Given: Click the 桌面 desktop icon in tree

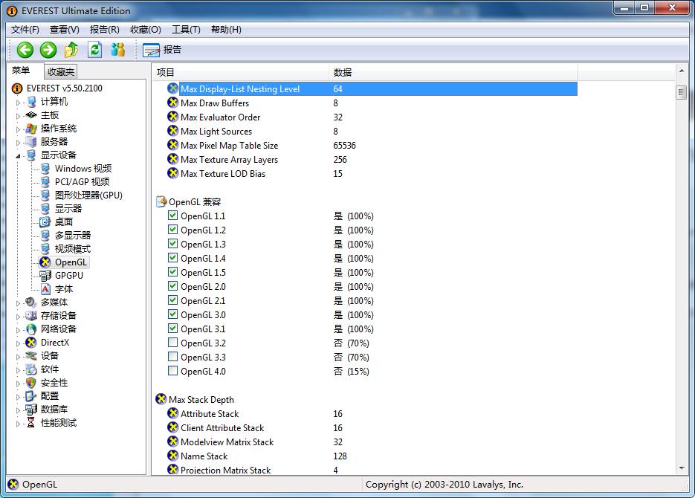Looking at the screenshot, I should [45, 221].
